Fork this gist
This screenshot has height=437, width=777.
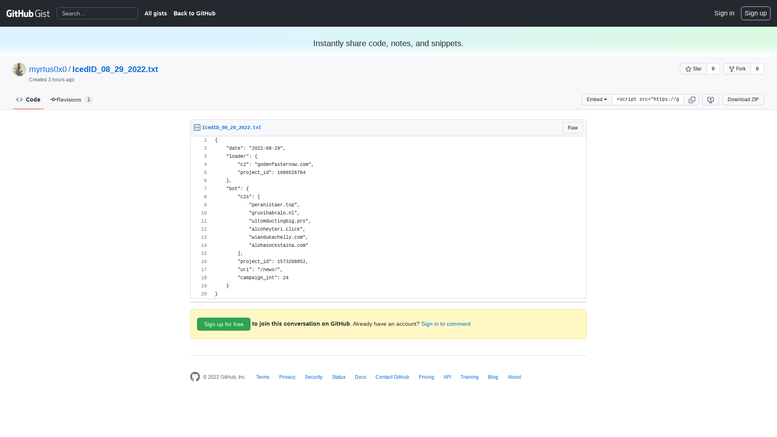737,69
